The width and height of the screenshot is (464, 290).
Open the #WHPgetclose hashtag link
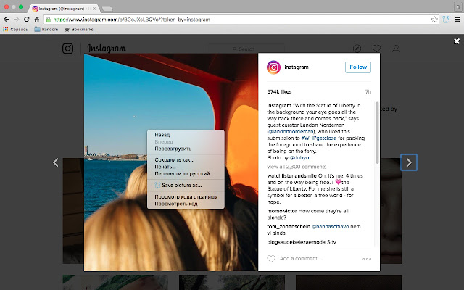click(x=319, y=138)
